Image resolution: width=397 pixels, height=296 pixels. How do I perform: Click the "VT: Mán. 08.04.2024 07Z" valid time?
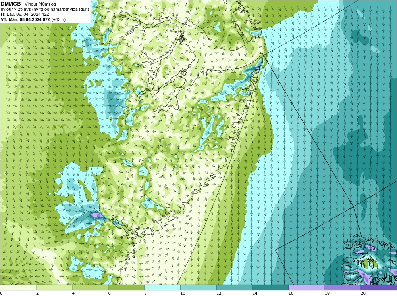[25, 19]
